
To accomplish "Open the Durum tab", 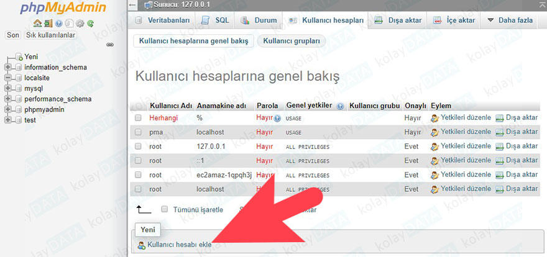I will pos(259,20).
